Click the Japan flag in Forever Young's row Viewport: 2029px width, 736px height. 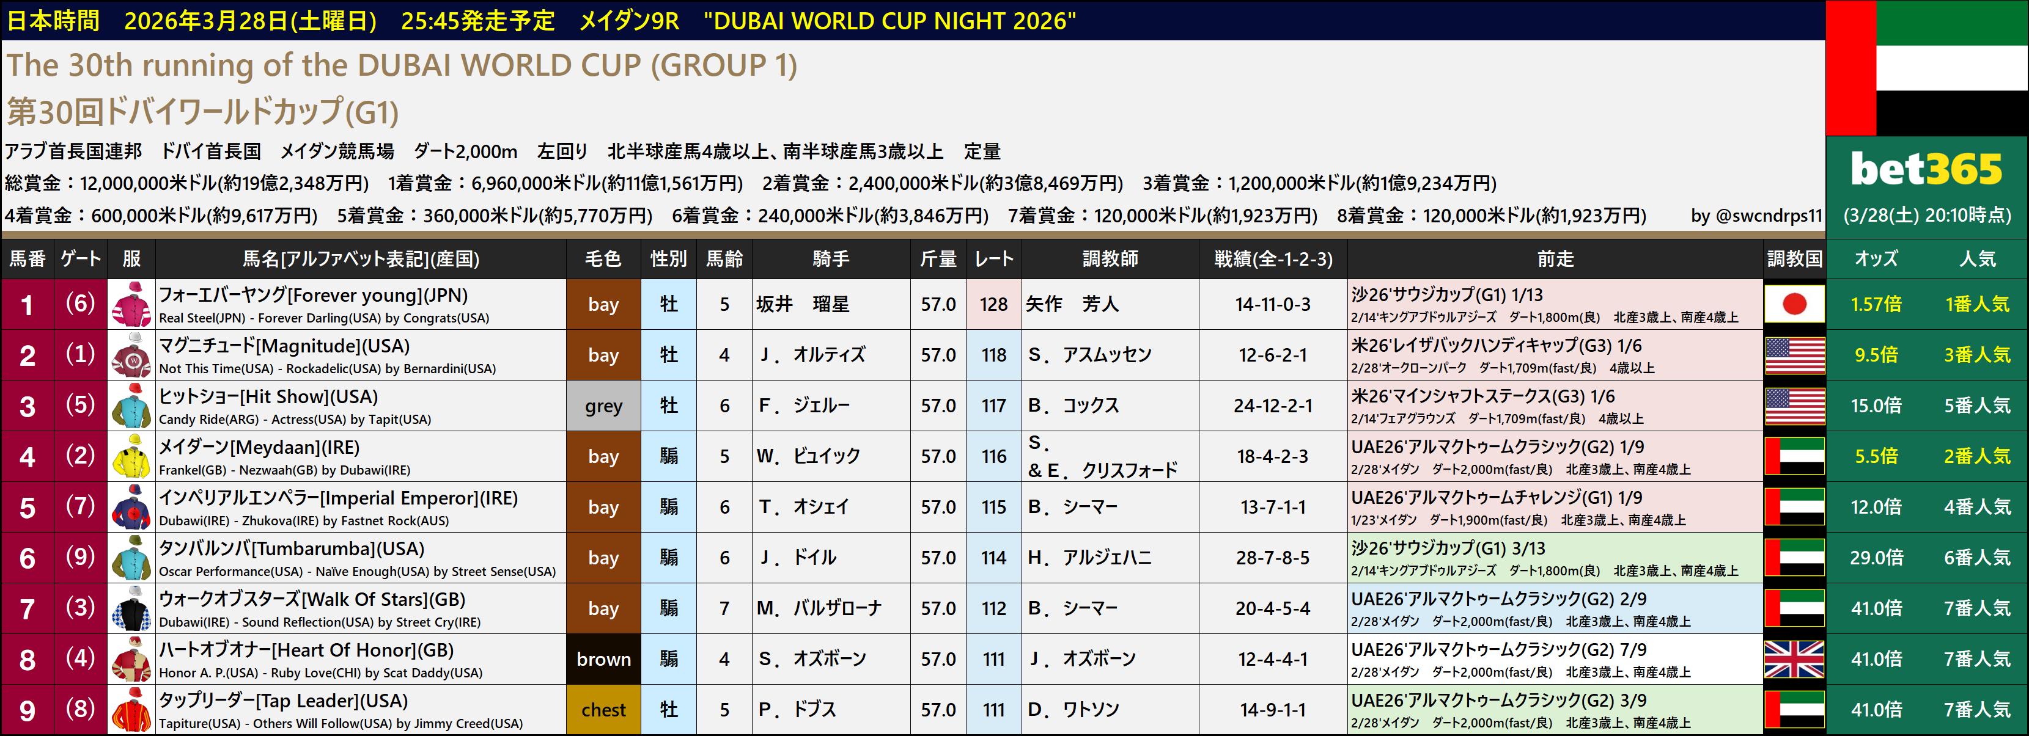pyautogui.click(x=1794, y=305)
